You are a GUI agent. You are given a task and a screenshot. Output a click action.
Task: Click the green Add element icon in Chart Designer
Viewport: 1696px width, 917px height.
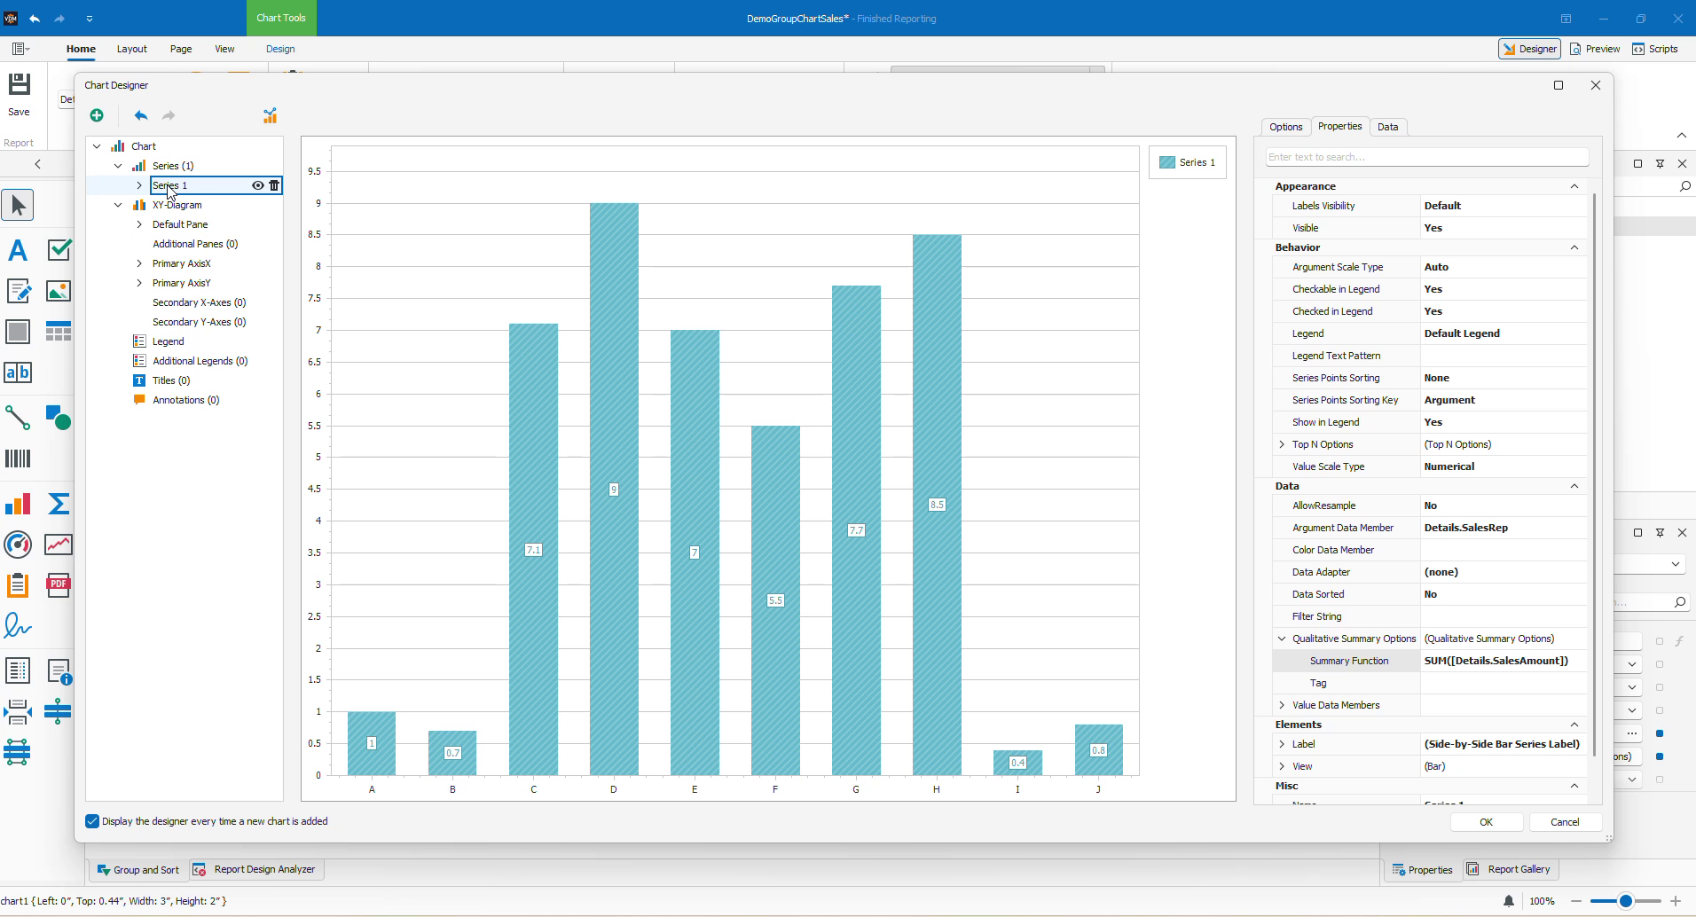click(97, 115)
